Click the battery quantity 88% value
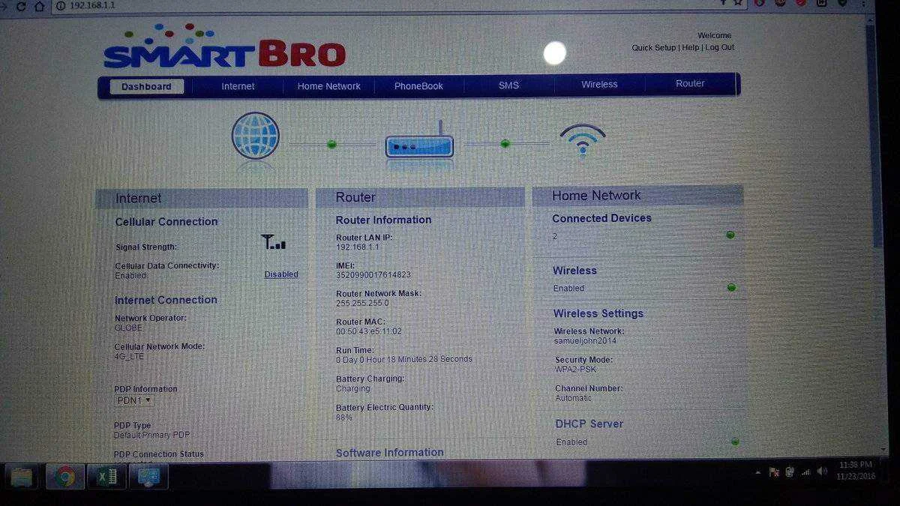Viewport: 900px width, 506px height. 344,417
